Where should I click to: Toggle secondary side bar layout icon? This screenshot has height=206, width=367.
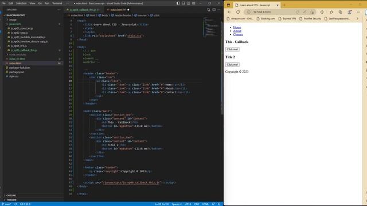point(189,3)
